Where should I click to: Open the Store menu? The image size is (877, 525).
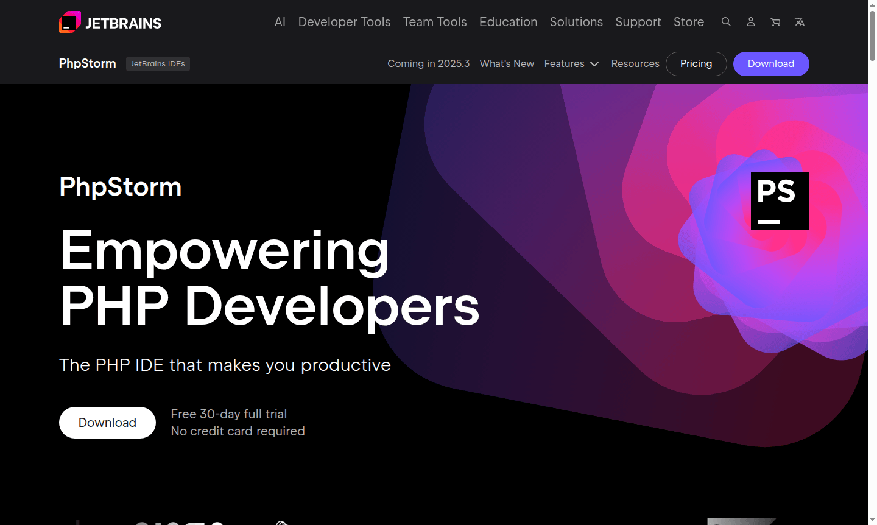pos(689,22)
